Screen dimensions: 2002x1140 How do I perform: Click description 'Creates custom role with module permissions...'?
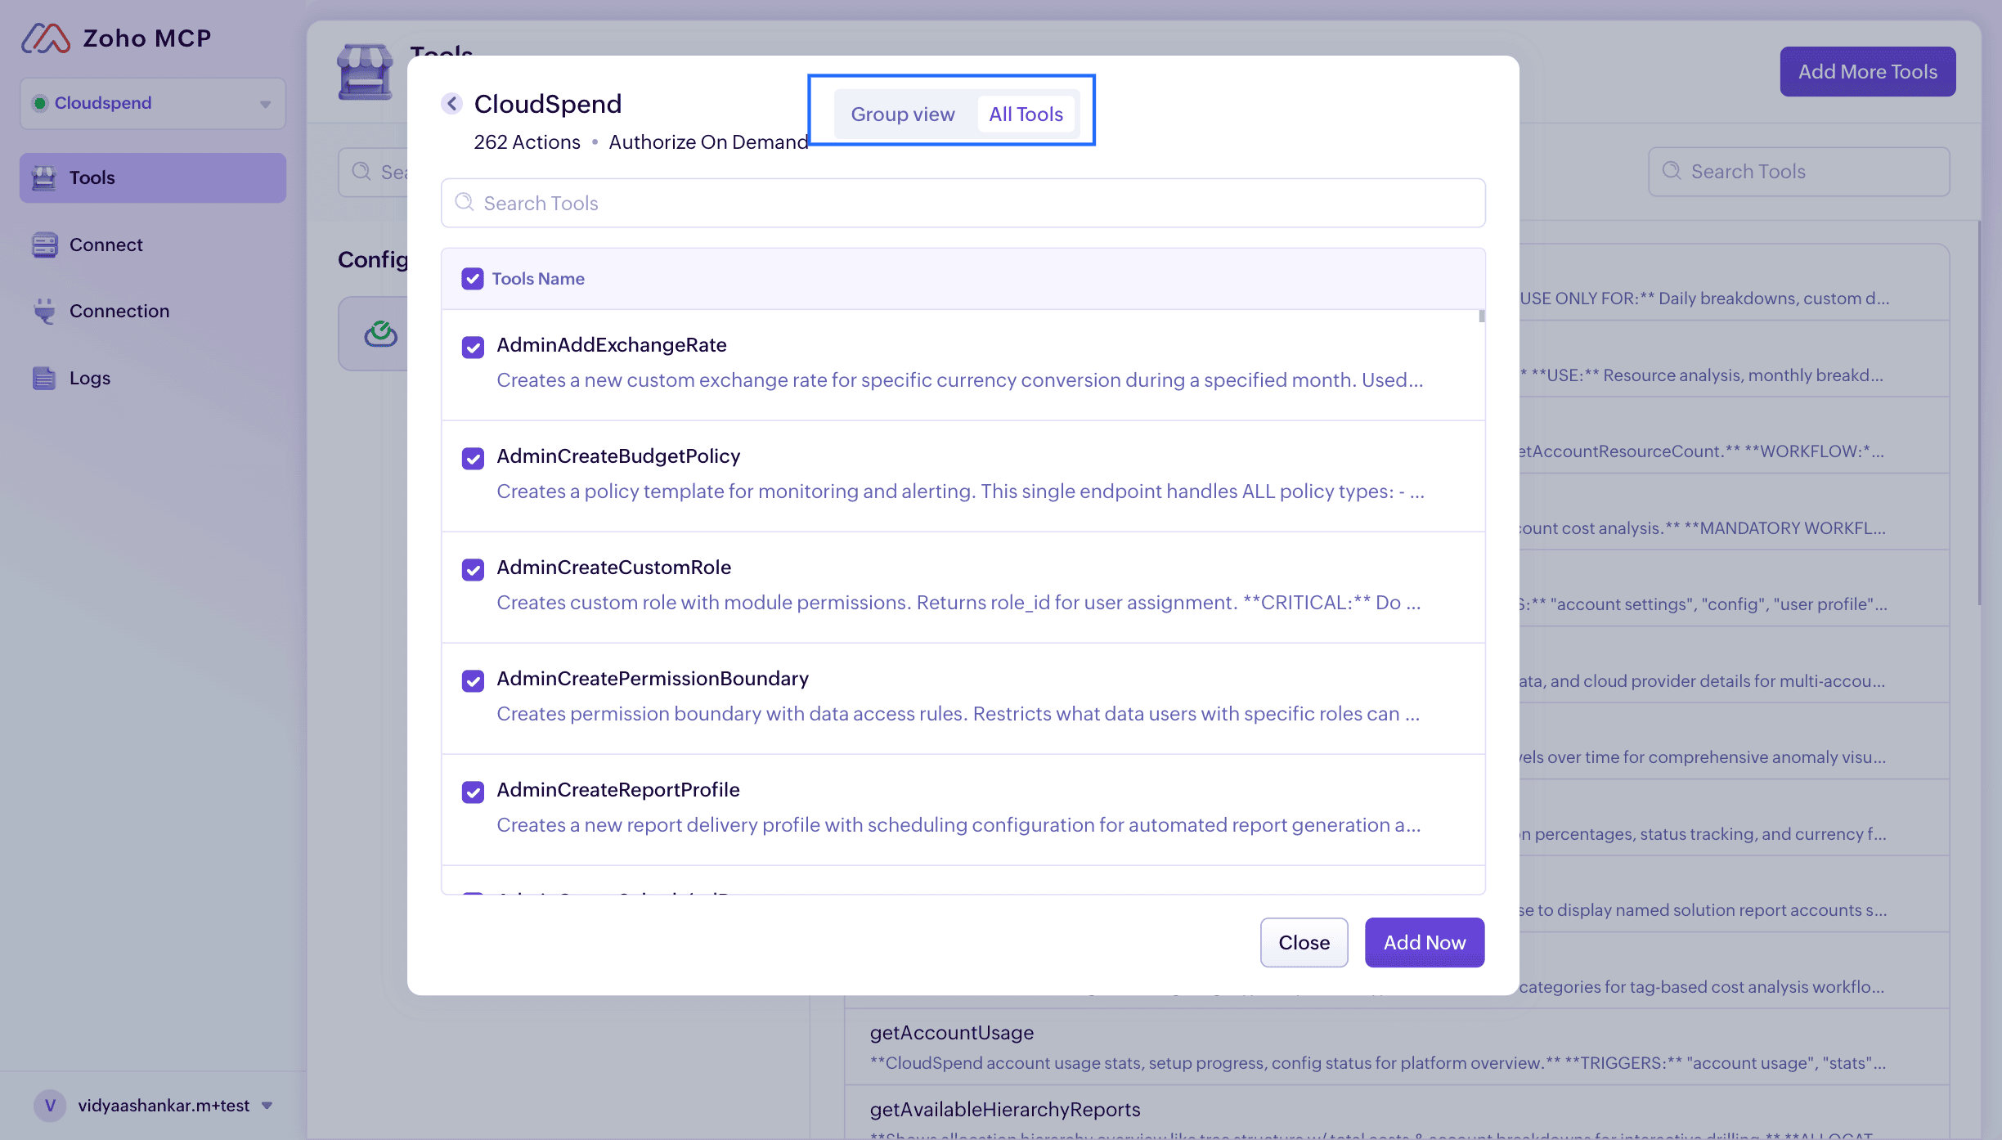tap(958, 603)
